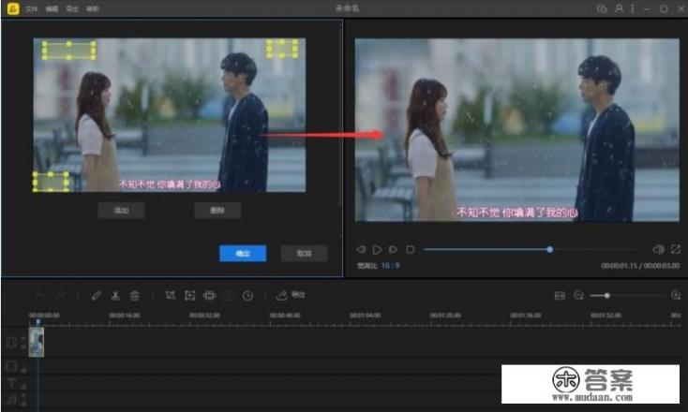Click the clock duration icon
Image resolution: width=688 pixels, height=412 pixels.
coord(247,295)
